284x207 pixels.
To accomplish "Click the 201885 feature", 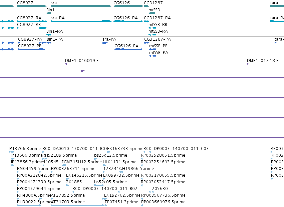I will pos(67,185).
